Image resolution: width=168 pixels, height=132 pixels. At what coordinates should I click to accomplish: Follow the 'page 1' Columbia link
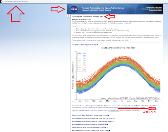[122, 23]
